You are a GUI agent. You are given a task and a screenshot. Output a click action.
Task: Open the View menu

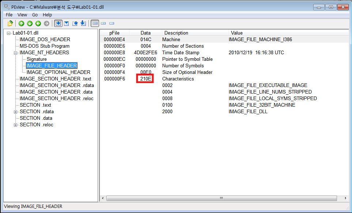click(22, 15)
